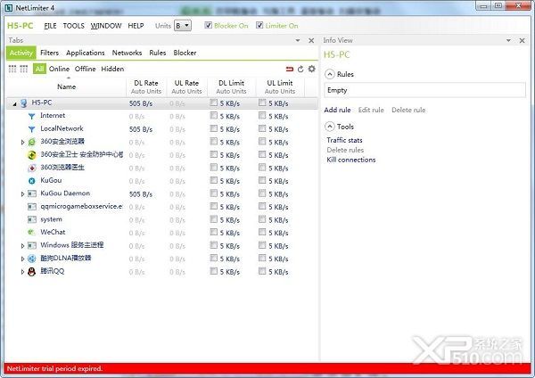
Task: Sort by the DL Rate column header
Action: coord(146,87)
